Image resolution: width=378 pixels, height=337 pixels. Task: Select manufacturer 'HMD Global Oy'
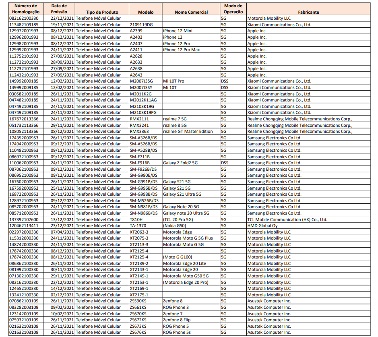308,226
